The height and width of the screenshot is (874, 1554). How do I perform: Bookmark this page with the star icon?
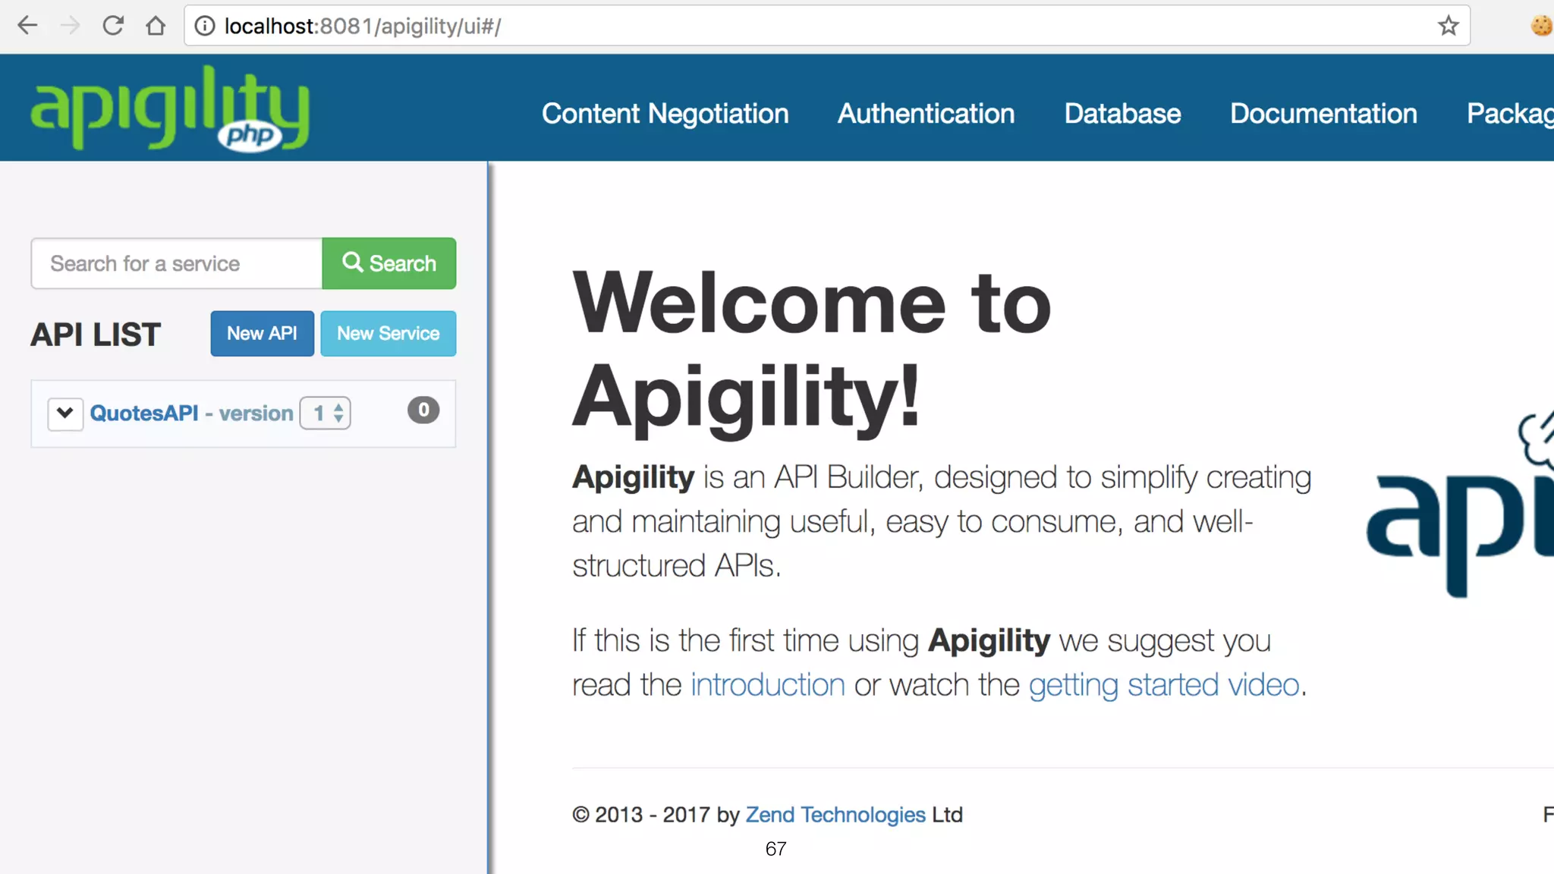tap(1448, 26)
